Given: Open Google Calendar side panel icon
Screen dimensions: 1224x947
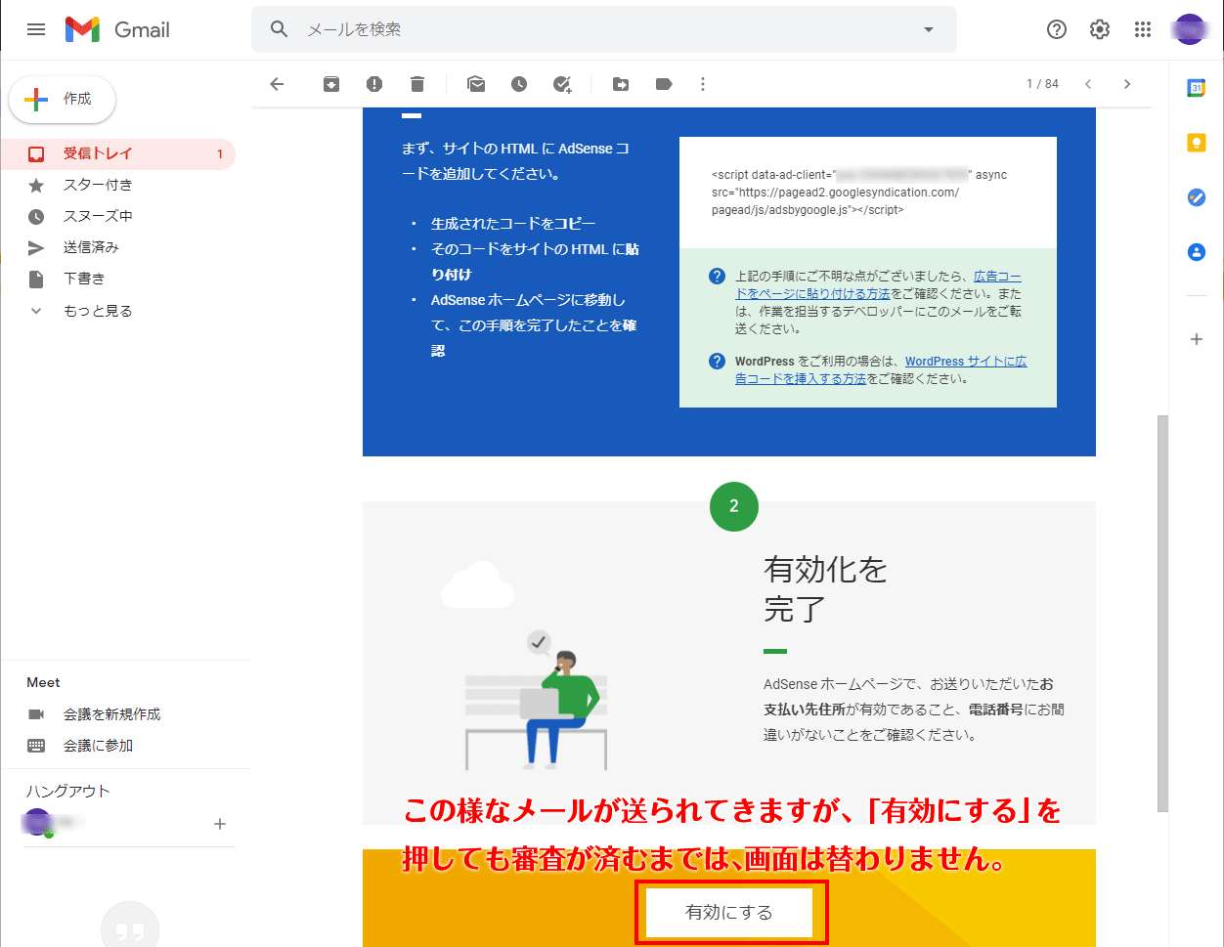Looking at the screenshot, I should coord(1196,88).
